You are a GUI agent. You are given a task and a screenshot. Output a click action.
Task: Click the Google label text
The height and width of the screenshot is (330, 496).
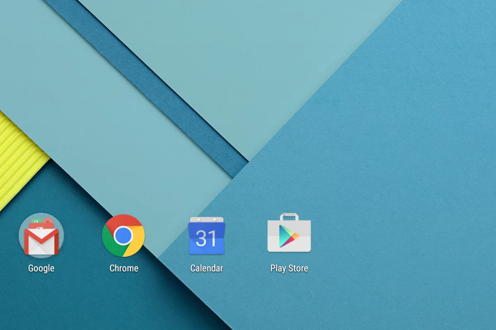pyautogui.click(x=41, y=268)
